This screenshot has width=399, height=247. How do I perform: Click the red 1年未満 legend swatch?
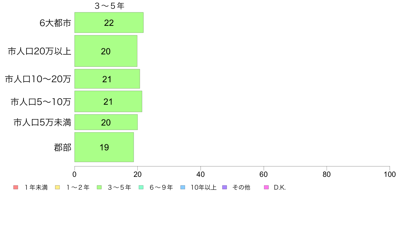click(x=16, y=188)
